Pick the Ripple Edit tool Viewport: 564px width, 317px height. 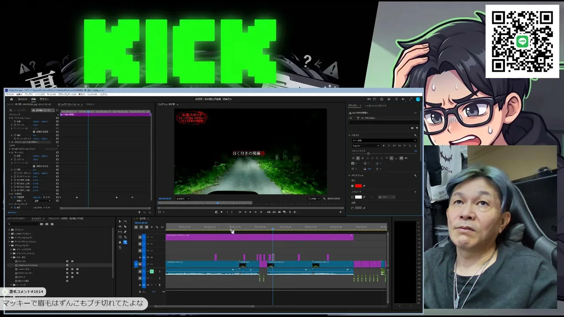(120, 227)
